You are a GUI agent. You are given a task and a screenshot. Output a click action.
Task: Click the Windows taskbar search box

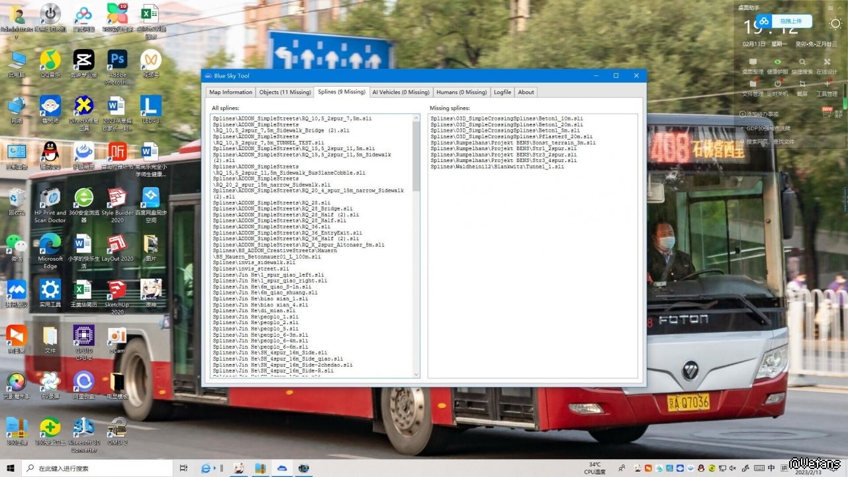pos(99,468)
